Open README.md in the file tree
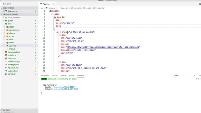This screenshot has height=113, width=201. (13, 68)
